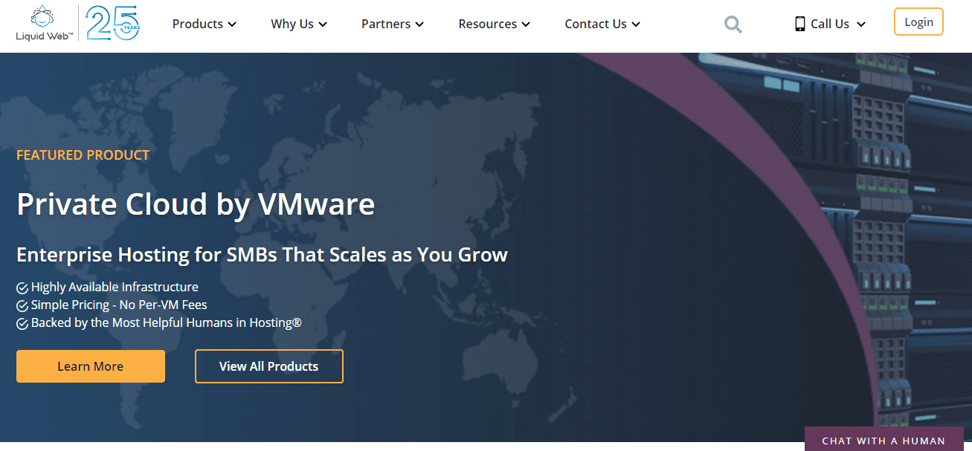The height and width of the screenshot is (451, 972).
Task: Click the Login button
Action: [918, 22]
